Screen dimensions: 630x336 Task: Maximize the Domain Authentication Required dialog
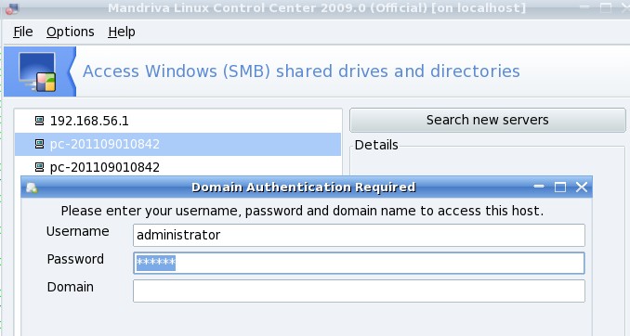560,187
